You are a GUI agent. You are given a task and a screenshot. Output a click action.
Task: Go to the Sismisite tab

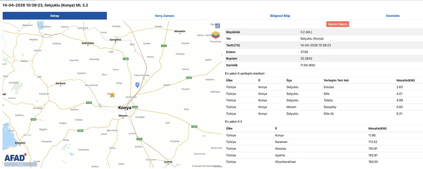(393, 16)
